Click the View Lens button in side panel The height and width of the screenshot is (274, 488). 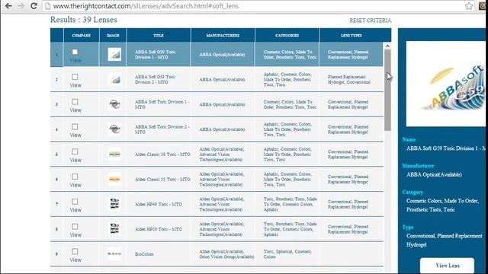click(x=448, y=266)
